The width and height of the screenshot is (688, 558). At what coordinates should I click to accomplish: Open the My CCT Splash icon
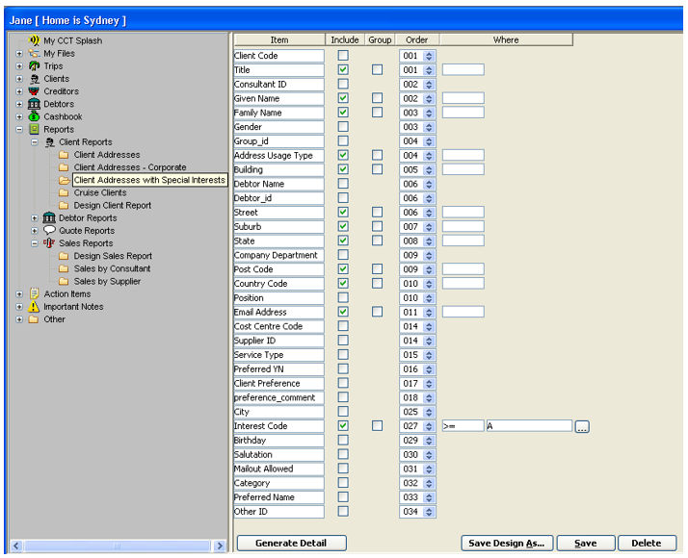point(35,40)
